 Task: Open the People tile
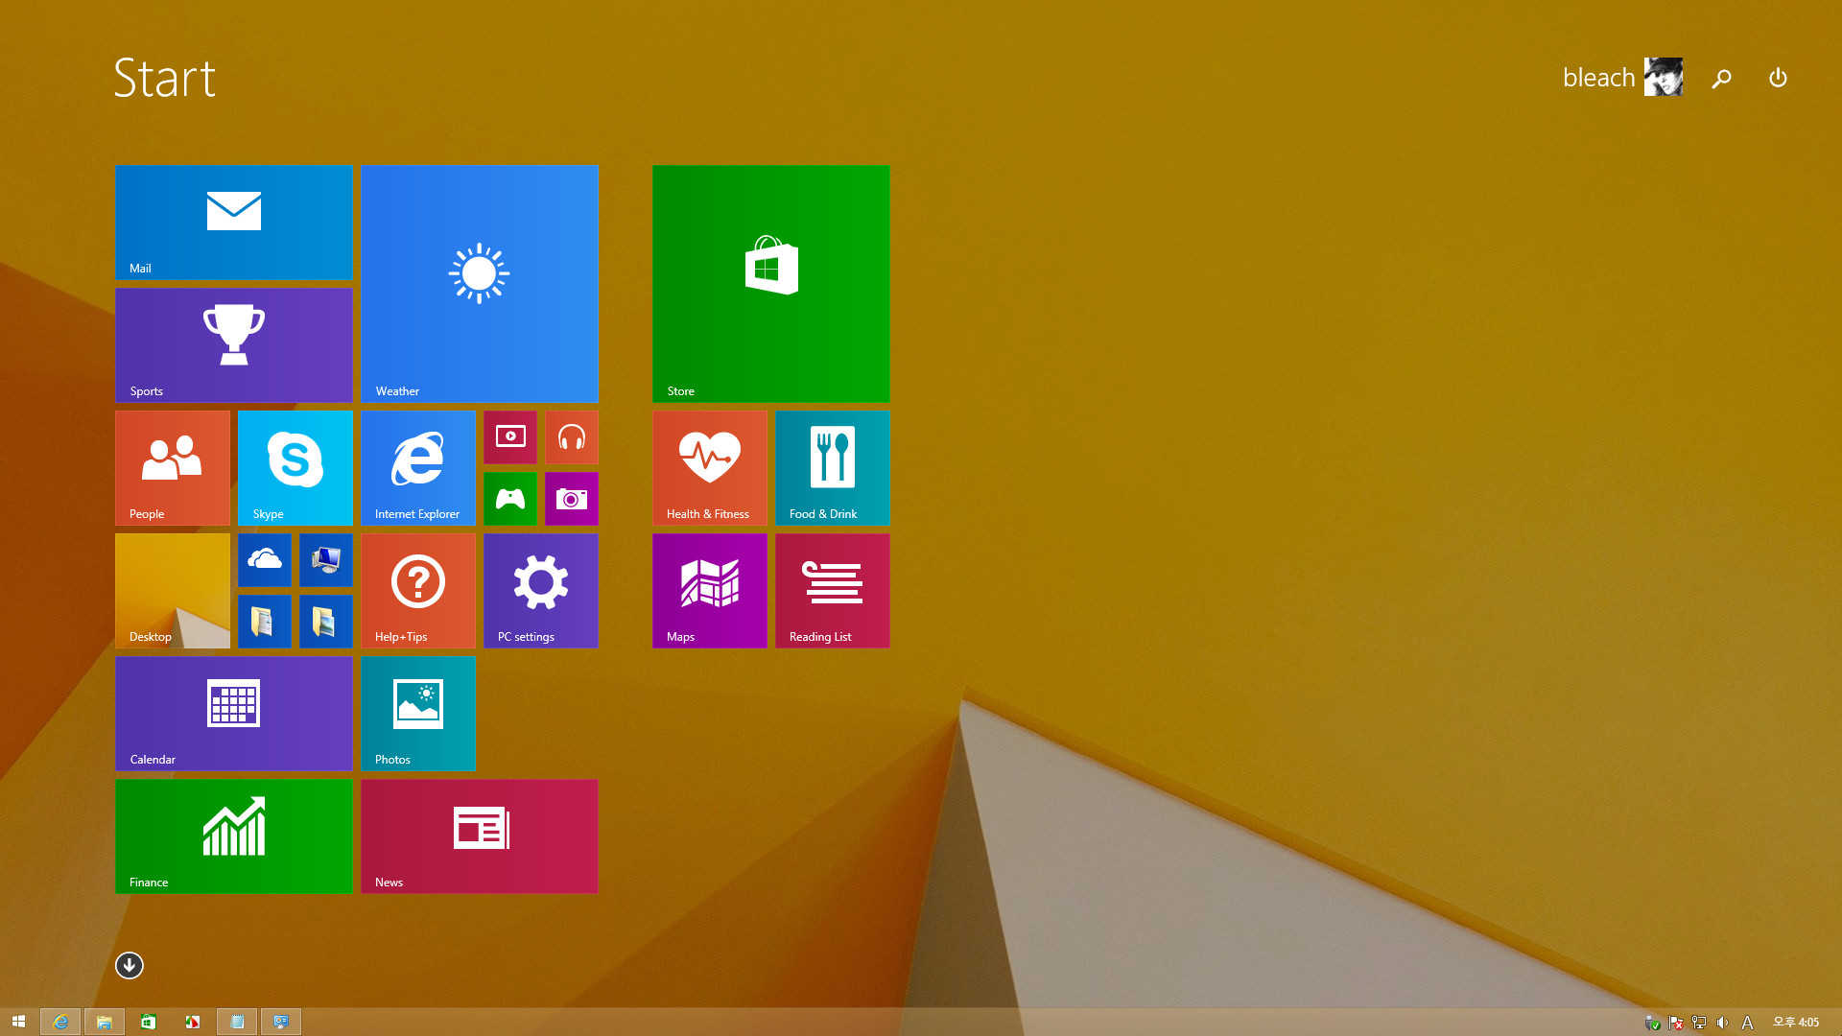173,468
